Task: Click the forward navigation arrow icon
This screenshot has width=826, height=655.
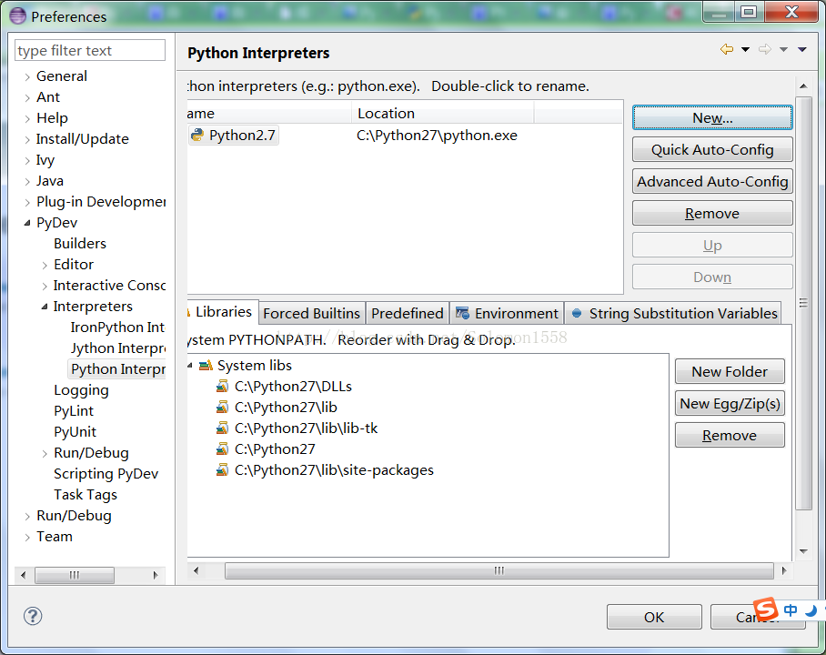Action: (765, 49)
